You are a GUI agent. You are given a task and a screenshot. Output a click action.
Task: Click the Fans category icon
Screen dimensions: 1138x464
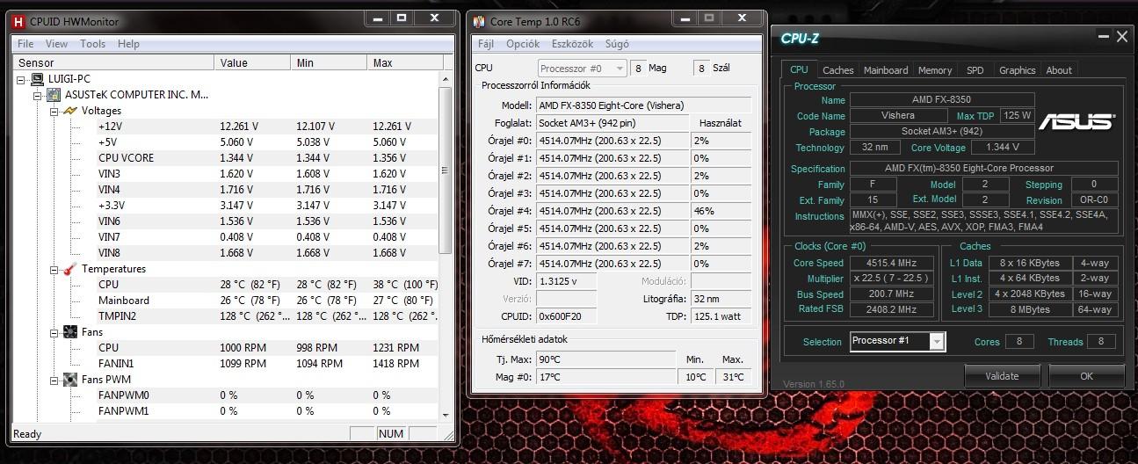coord(69,332)
